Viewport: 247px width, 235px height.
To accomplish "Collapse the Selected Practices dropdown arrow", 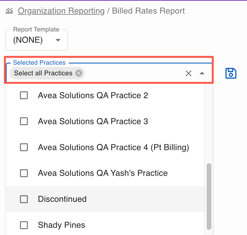I will pyautogui.click(x=202, y=73).
